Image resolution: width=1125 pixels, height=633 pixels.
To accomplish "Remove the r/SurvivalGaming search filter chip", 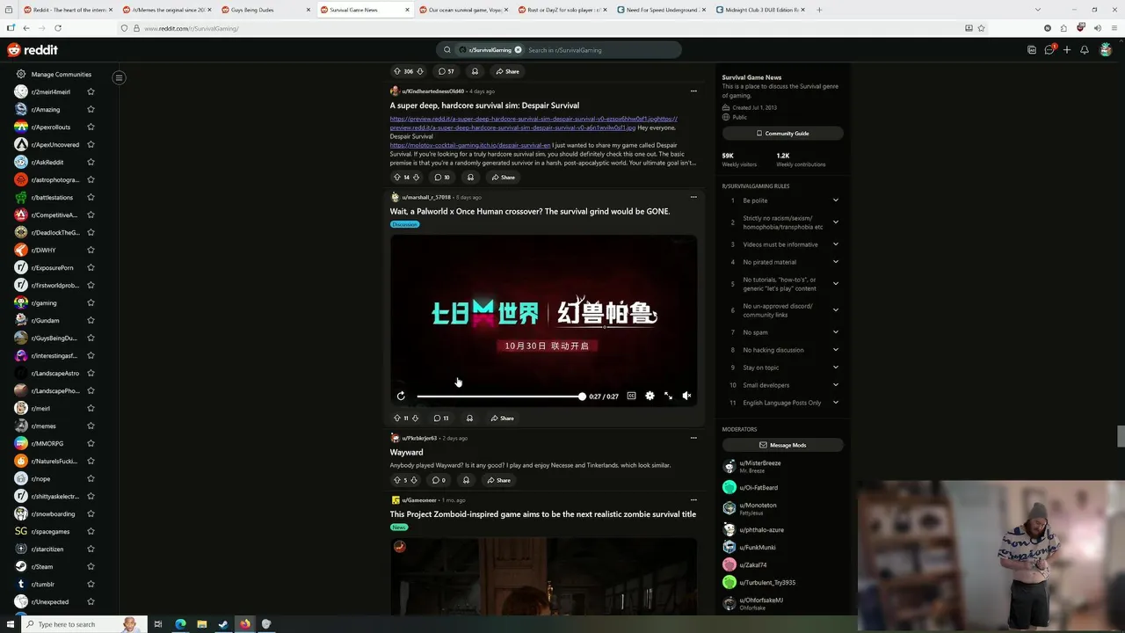I will point(518,50).
